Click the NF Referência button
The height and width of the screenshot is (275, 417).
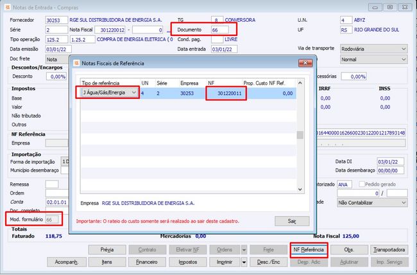coord(309,250)
